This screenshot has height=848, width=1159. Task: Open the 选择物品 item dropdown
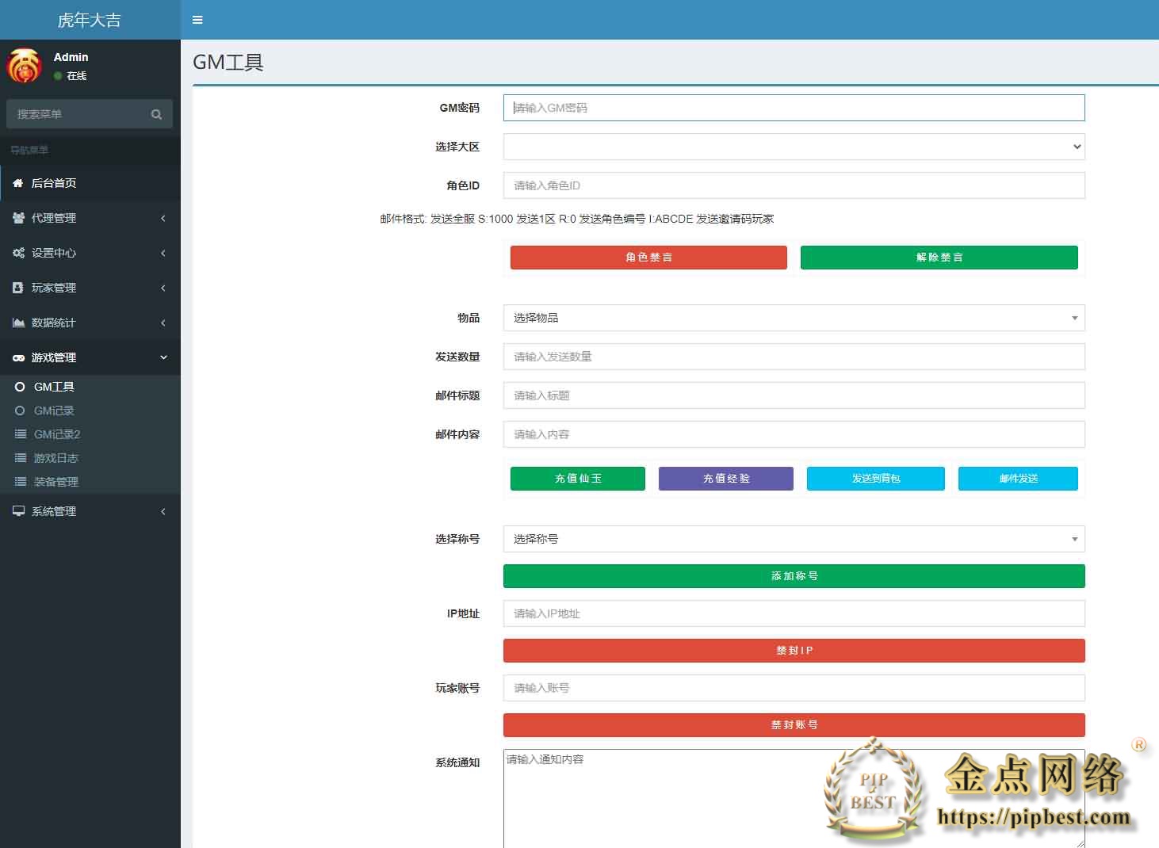[x=794, y=318]
